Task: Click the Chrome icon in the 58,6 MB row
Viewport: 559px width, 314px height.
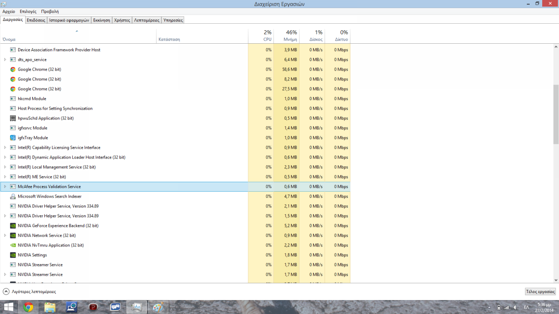Action: (x=13, y=69)
